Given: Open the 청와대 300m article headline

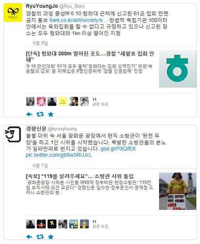Looking at the screenshot, I should click(90, 56).
